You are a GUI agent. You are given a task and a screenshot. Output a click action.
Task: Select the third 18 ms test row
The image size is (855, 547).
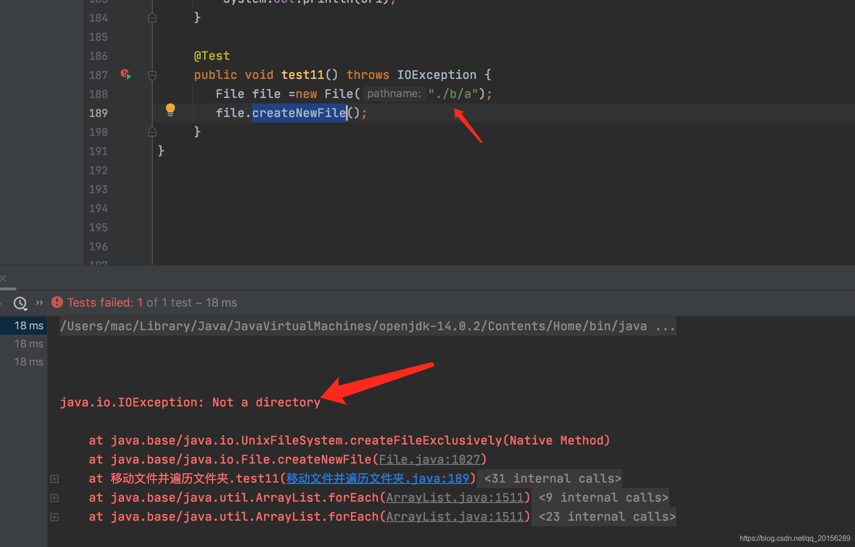pos(24,362)
